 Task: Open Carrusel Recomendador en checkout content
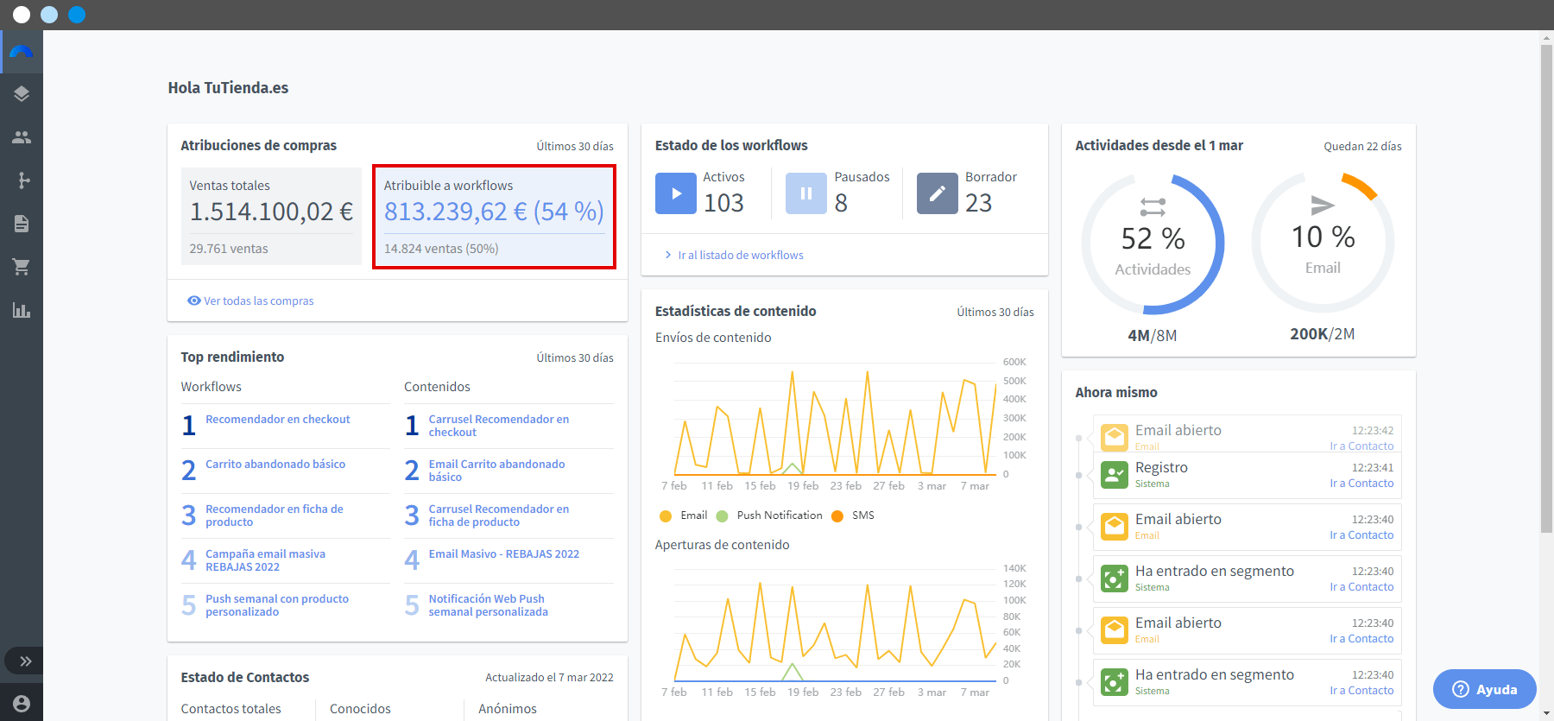click(x=499, y=426)
